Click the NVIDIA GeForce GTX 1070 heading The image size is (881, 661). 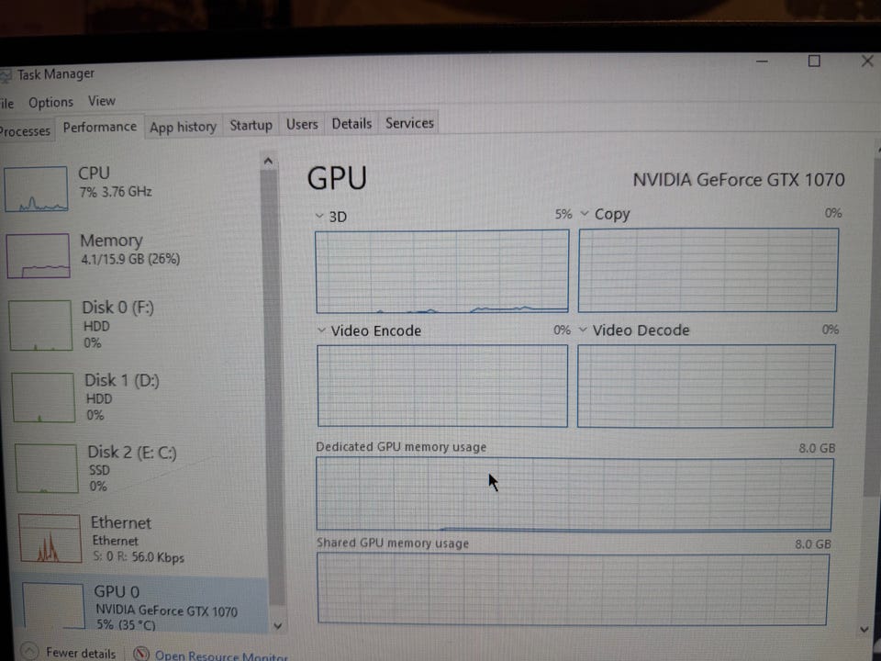click(738, 180)
